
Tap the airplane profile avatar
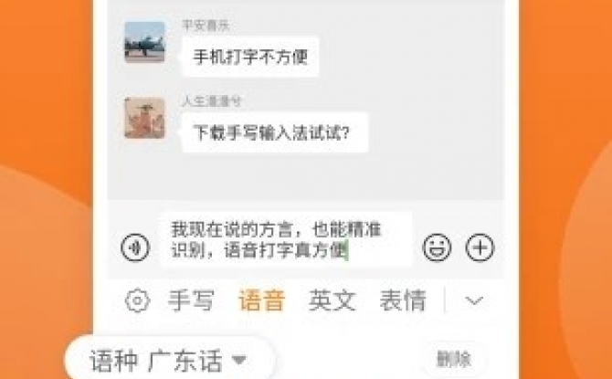point(145,42)
